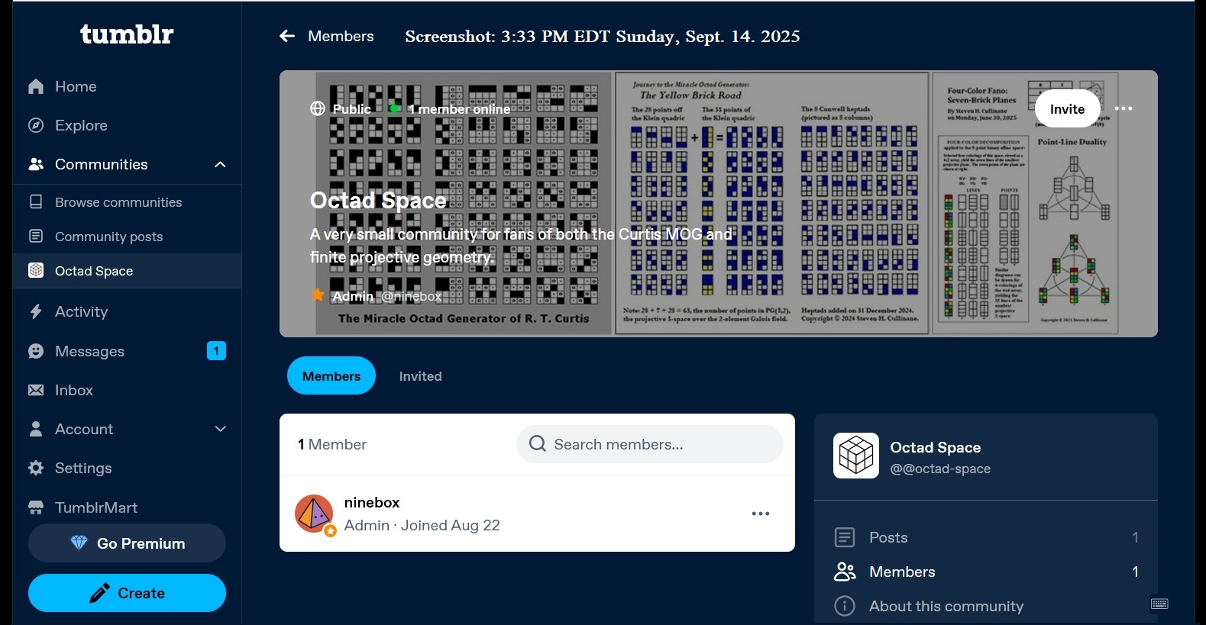The width and height of the screenshot is (1206, 625).
Task: Collapse the Communities section chevron
Action: [220, 165]
